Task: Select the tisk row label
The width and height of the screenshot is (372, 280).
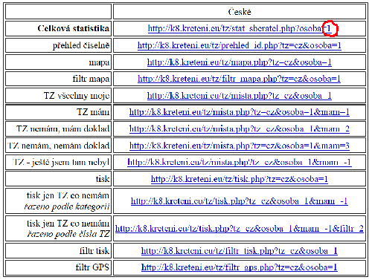Action: tap(103, 179)
